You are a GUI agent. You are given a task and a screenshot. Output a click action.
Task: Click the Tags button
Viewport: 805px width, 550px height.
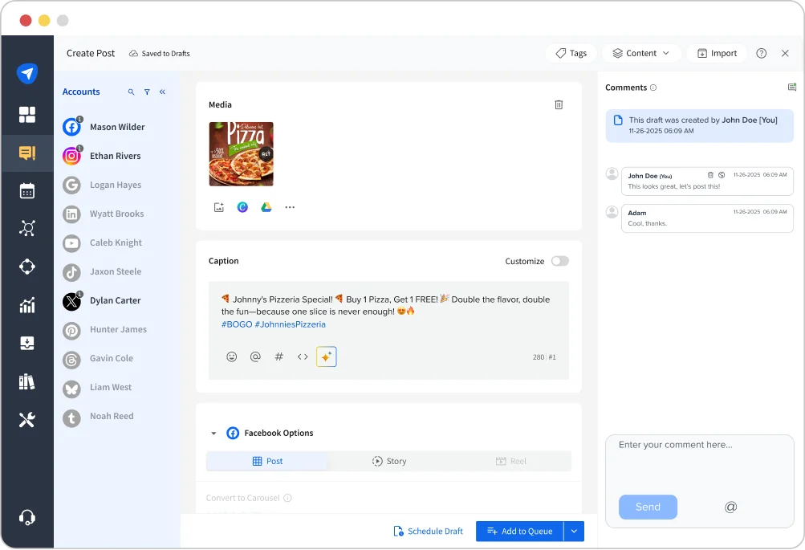571,54
